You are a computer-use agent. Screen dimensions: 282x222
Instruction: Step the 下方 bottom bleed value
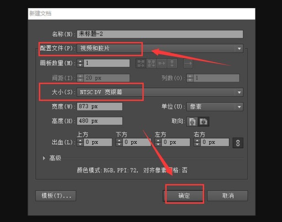tap(119, 143)
